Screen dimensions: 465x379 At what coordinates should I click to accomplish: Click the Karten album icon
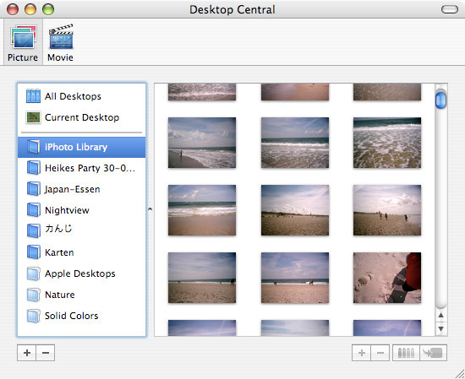pos(33,252)
